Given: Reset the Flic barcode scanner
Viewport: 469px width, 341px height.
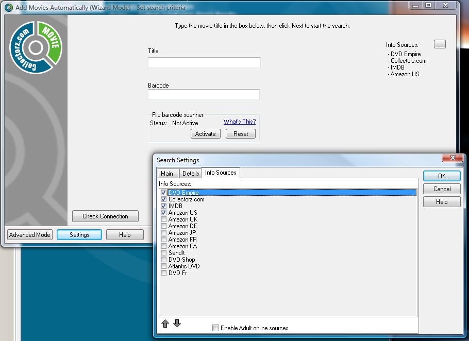Looking at the screenshot, I should pyautogui.click(x=241, y=133).
